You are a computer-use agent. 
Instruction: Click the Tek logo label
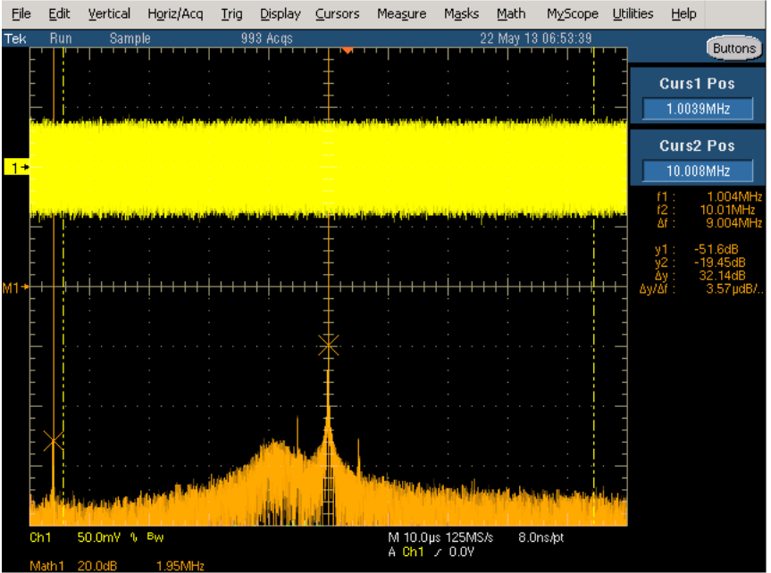pyautogui.click(x=15, y=38)
